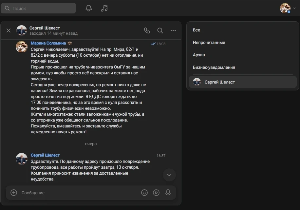Click the 18:03 message timestamp

(161, 44)
